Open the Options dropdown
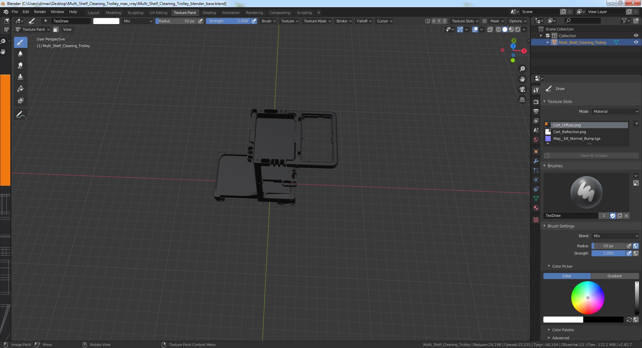Viewport: 642px width, 348px height. tap(518, 21)
